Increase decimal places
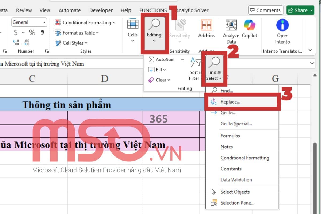The width and height of the screenshot is (321, 214). tap(16, 43)
